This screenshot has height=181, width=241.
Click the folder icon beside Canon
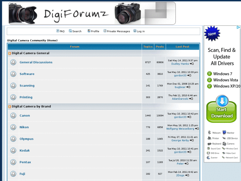click(13, 116)
